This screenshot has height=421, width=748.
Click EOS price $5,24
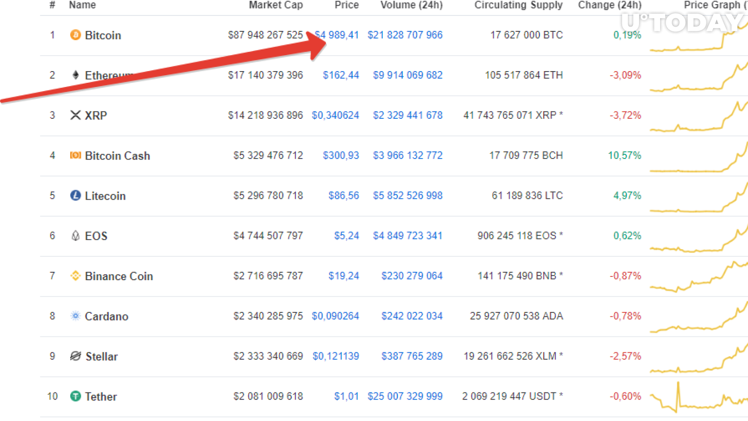pyautogui.click(x=346, y=236)
